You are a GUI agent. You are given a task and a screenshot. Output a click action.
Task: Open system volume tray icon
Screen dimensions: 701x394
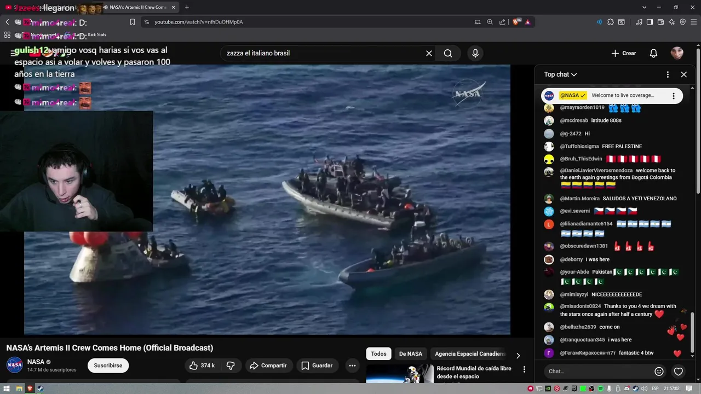(644, 389)
